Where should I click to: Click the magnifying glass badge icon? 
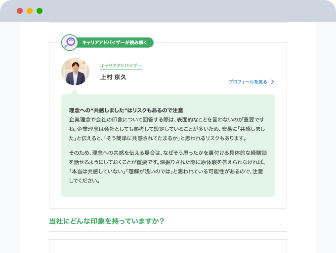(x=70, y=42)
